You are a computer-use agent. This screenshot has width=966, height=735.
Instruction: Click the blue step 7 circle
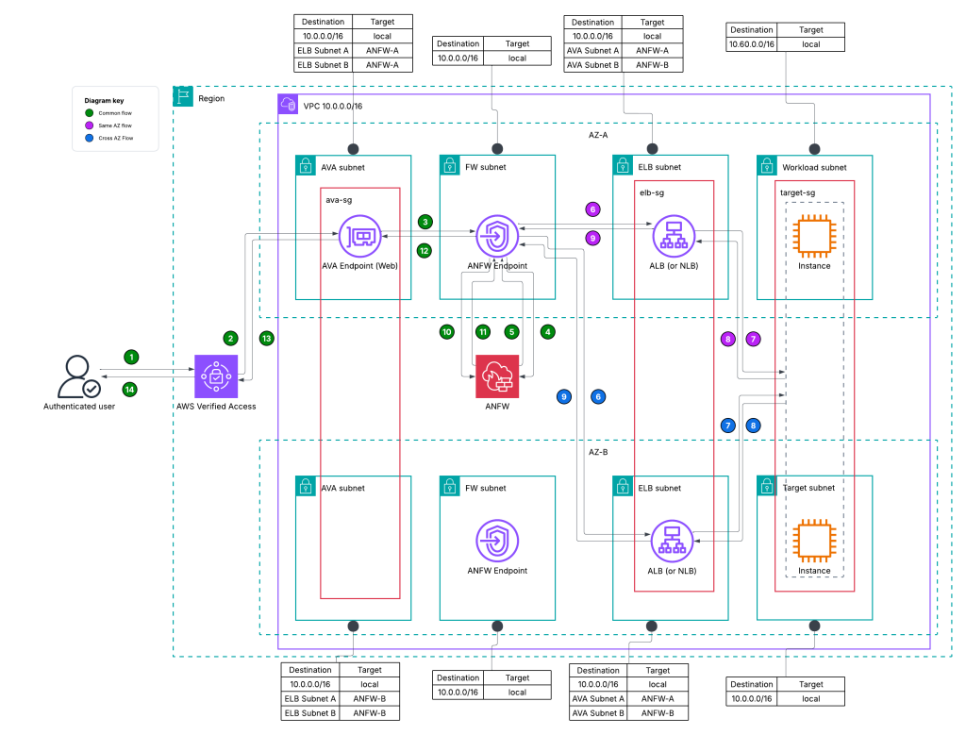click(728, 426)
